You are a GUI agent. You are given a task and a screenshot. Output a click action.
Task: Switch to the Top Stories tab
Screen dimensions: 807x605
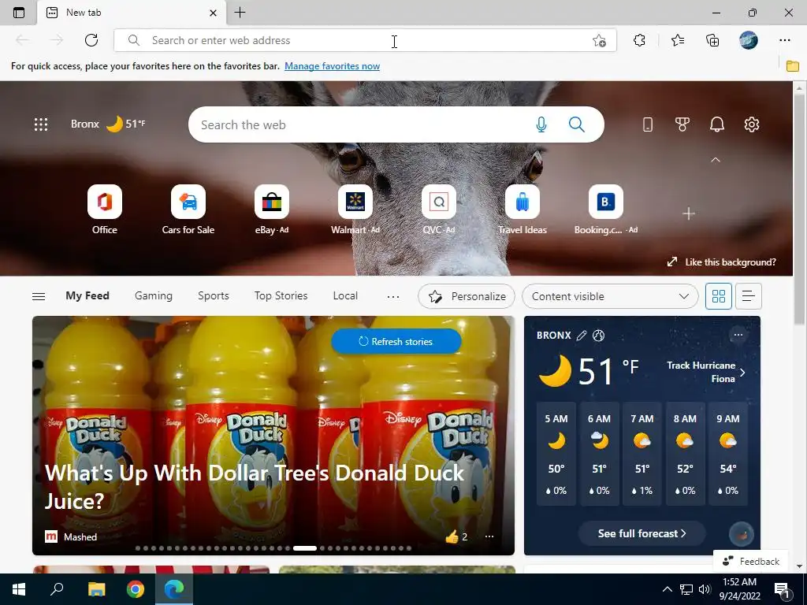[281, 296]
